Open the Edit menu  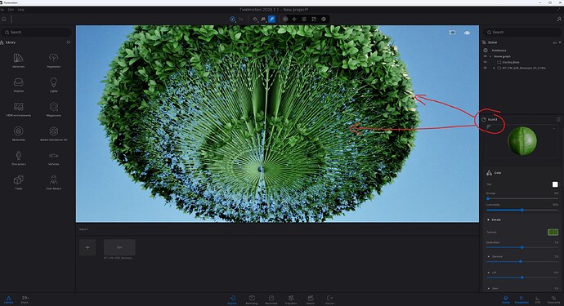(11, 10)
